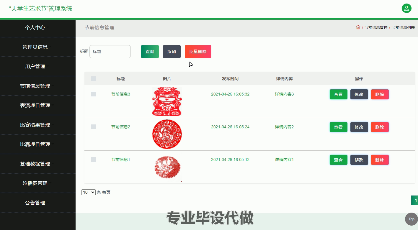Click 节前信息管理 breadcrumb link
The width and height of the screenshot is (418, 230).
376,27
